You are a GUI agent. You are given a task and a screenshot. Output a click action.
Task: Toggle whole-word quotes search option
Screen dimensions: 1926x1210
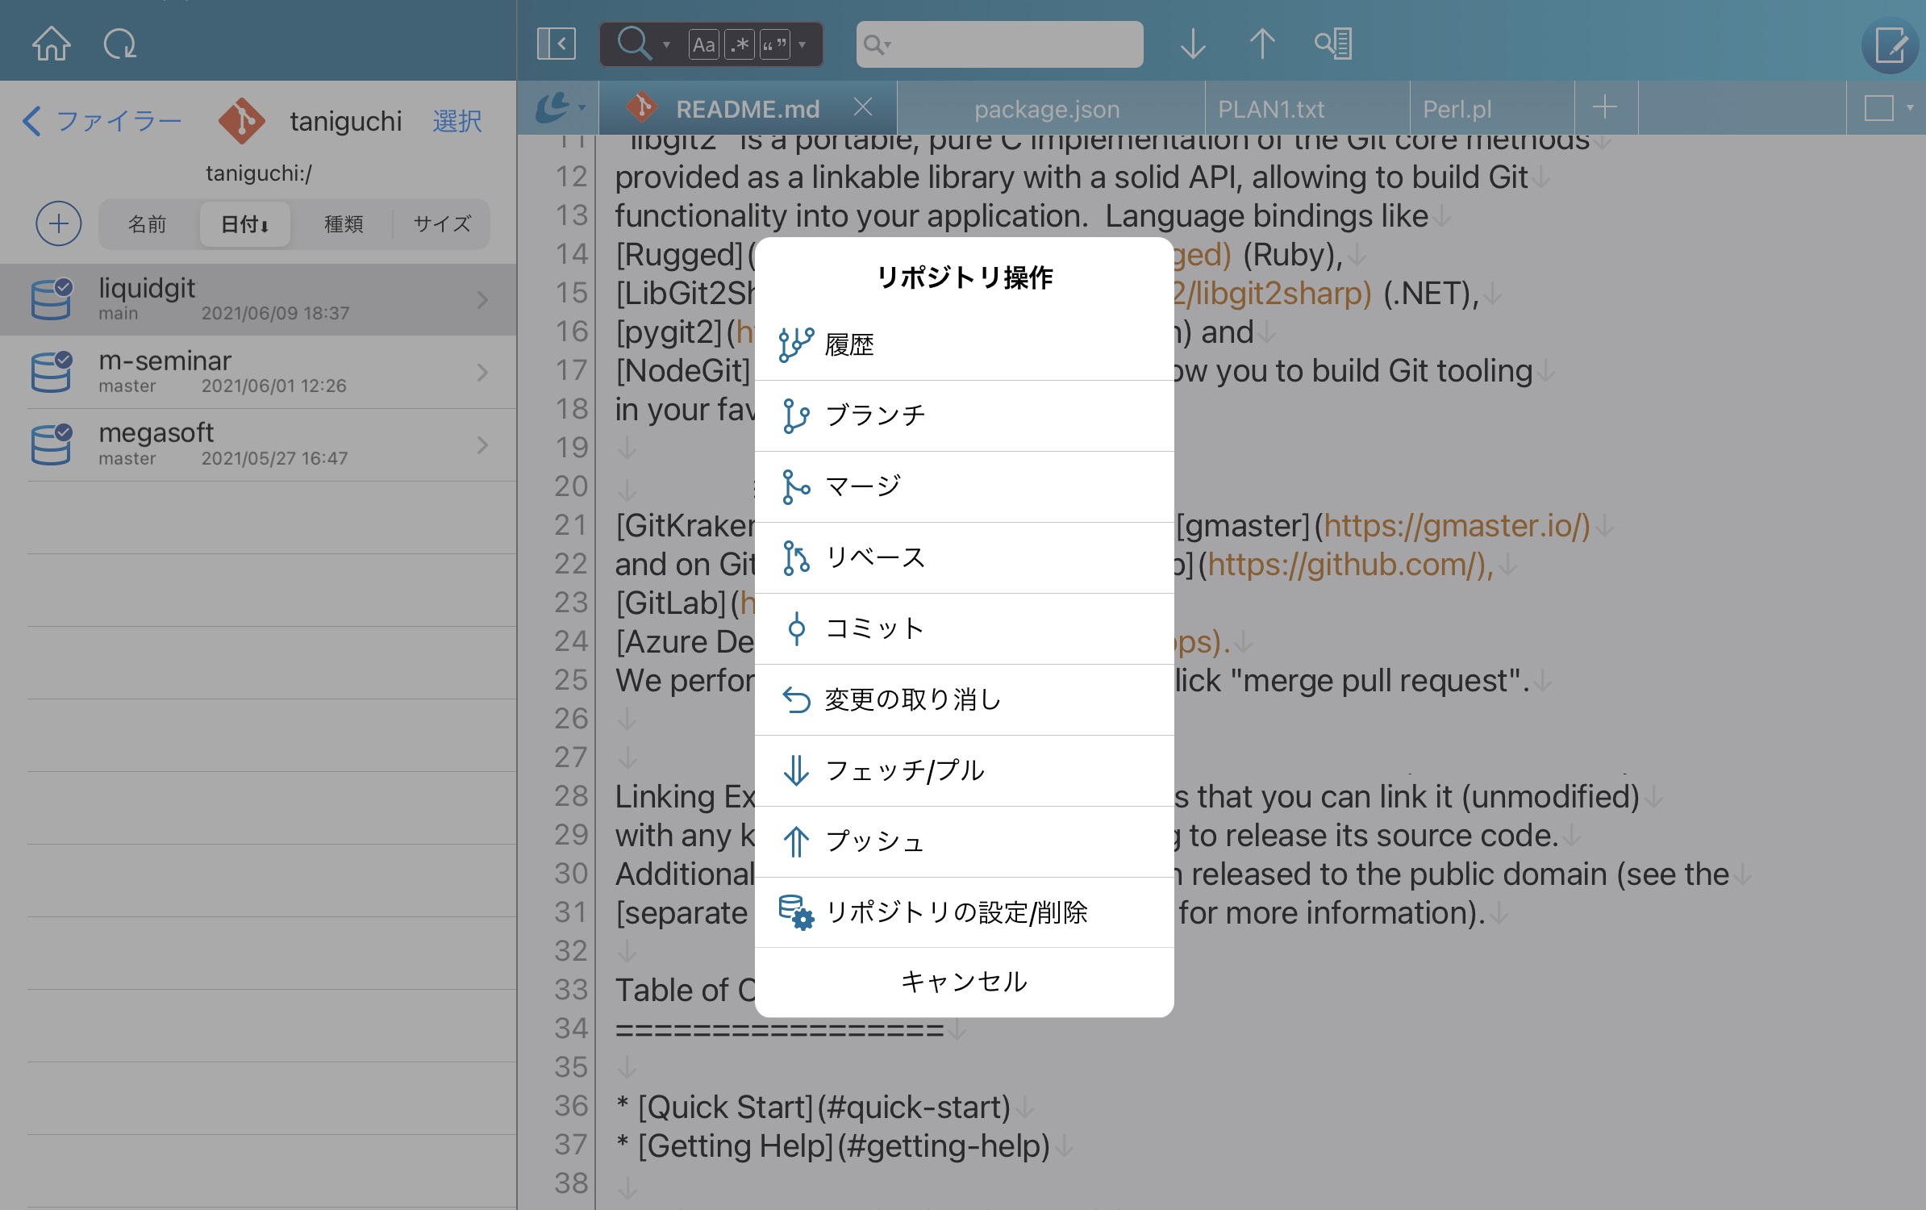pos(774,44)
